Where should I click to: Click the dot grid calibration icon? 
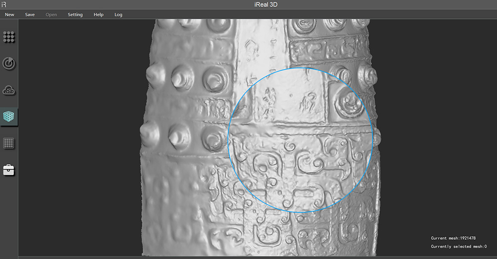tap(9, 37)
